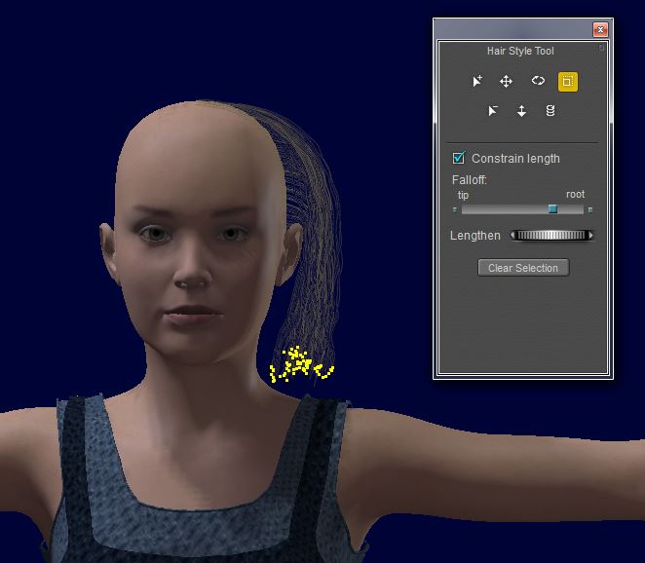The height and width of the screenshot is (563, 645).
Task: Select the Deselect Hairs tool (arrow with minus)
Action: tap(493, 111)
